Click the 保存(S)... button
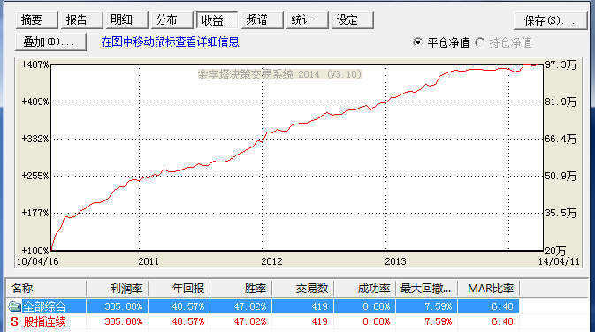The image size is (595, 332). 550,20
